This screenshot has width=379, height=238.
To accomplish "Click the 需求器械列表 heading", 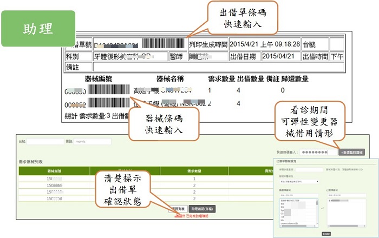I will pyautogui.click(x=30, y=162).
